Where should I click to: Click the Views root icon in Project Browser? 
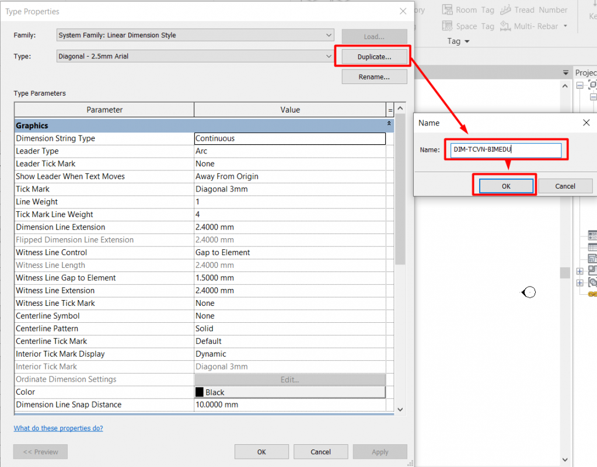pyautogui.click(x=592, y=85)
